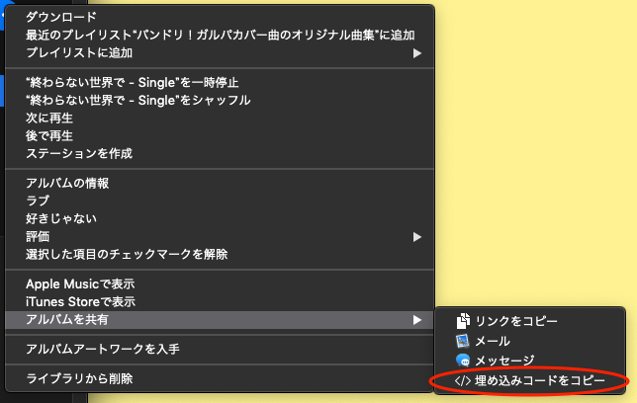Click the Mail stamp icon
This screenshot has height=403, width=637.
click(463, 341)
